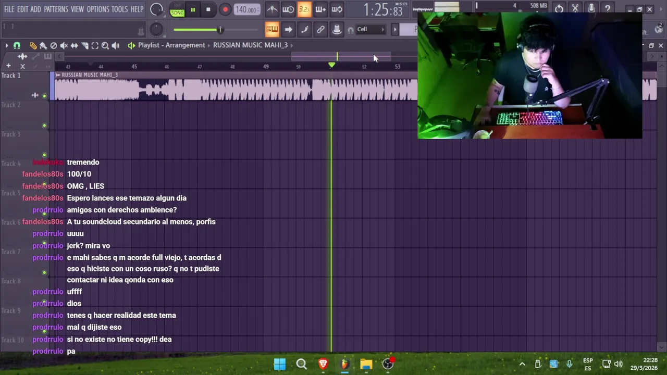
Task: Adjust the main pitch knob
Action: (156, 30)
